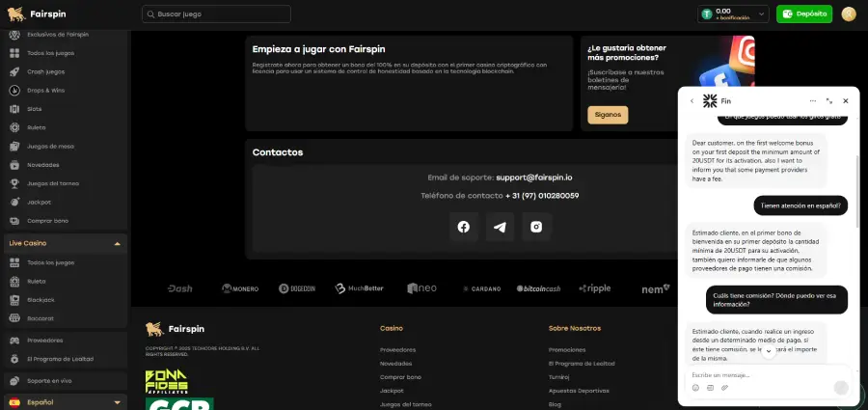The height and width of the screenshot is (410, 868).
Task: Open footer Promociones link
Action: 567,350
